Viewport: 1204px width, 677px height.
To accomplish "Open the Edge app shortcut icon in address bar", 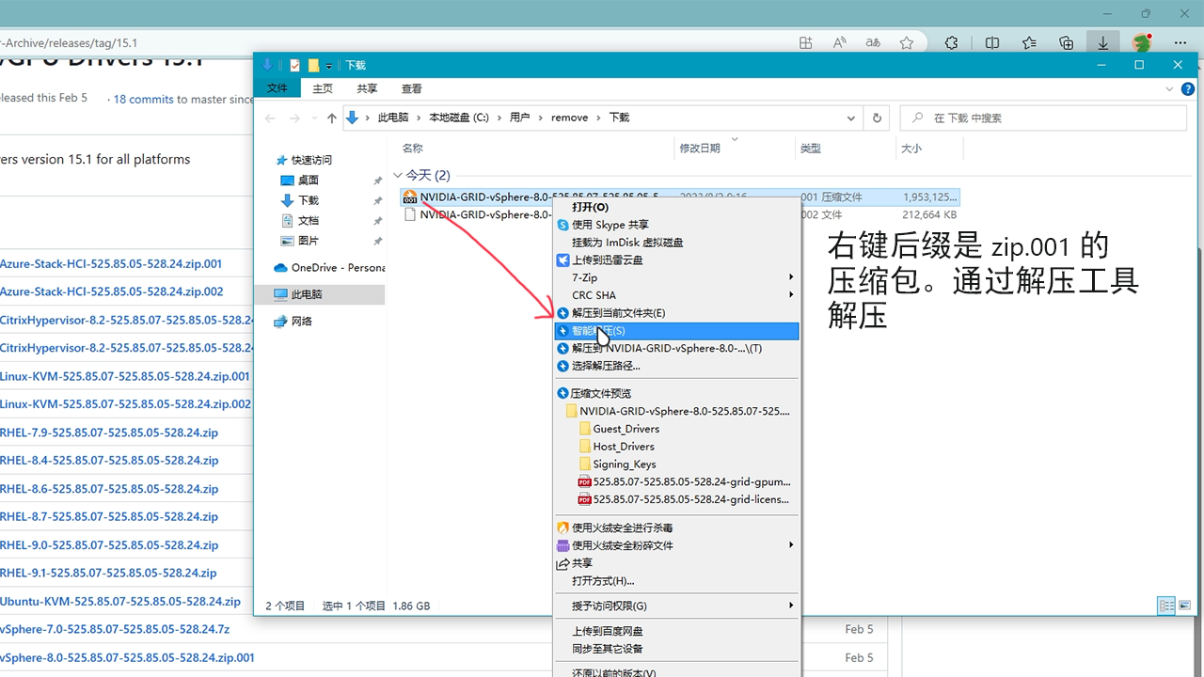I will [x=805, y=43].
